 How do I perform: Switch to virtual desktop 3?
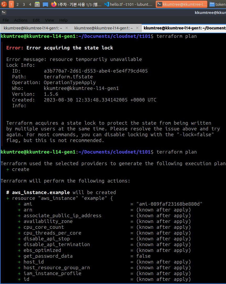[x=24, y=4]
